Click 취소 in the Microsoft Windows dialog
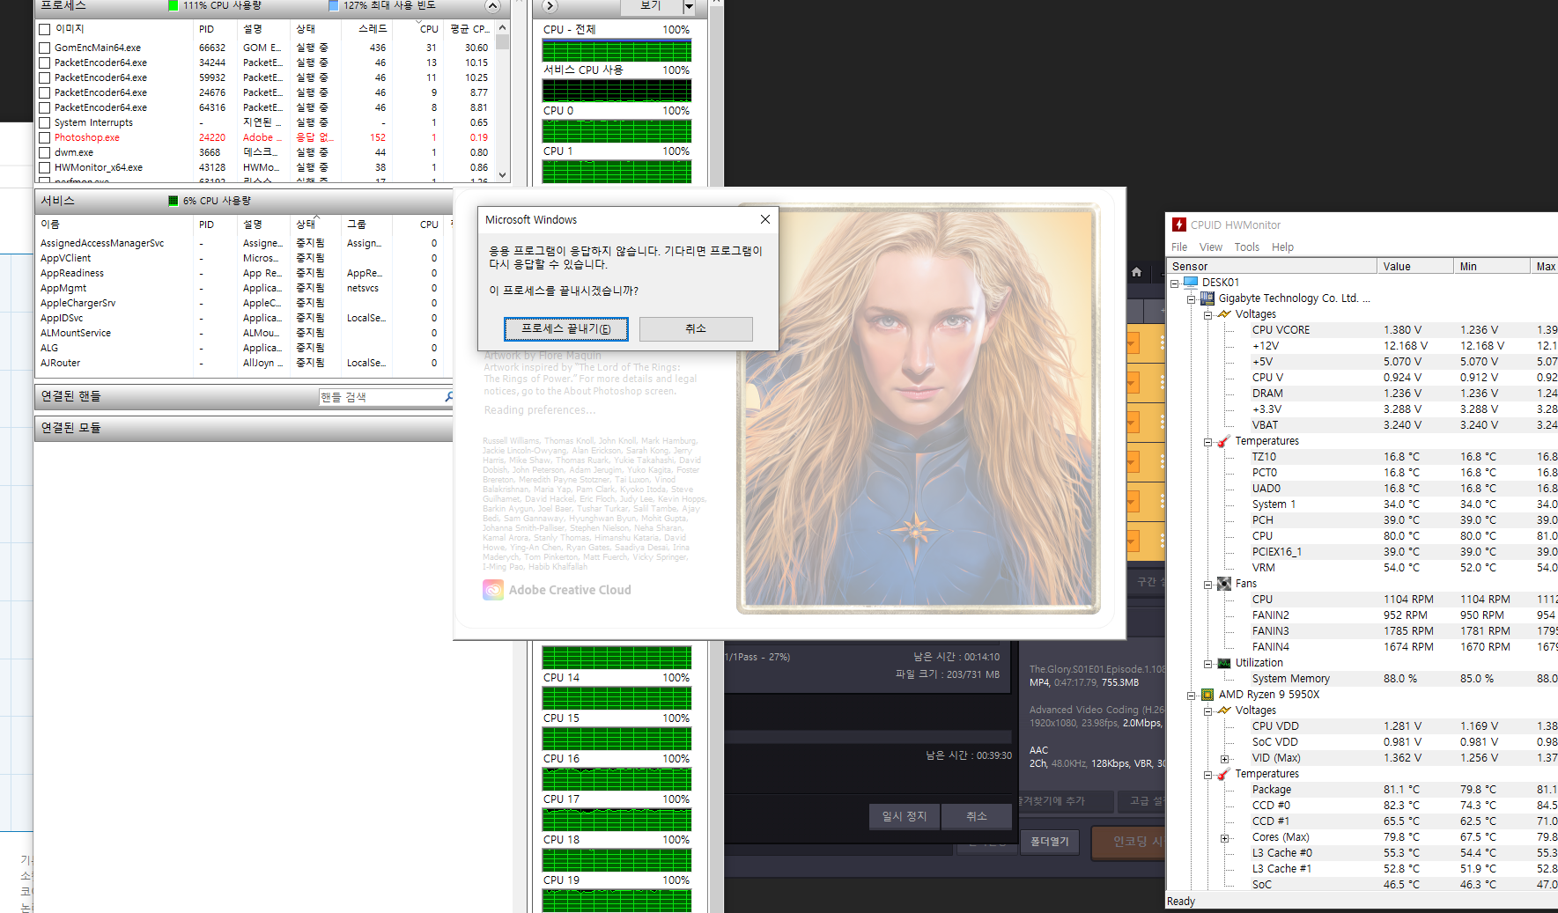The image size is (1558, 913). [x=696, y=329]
